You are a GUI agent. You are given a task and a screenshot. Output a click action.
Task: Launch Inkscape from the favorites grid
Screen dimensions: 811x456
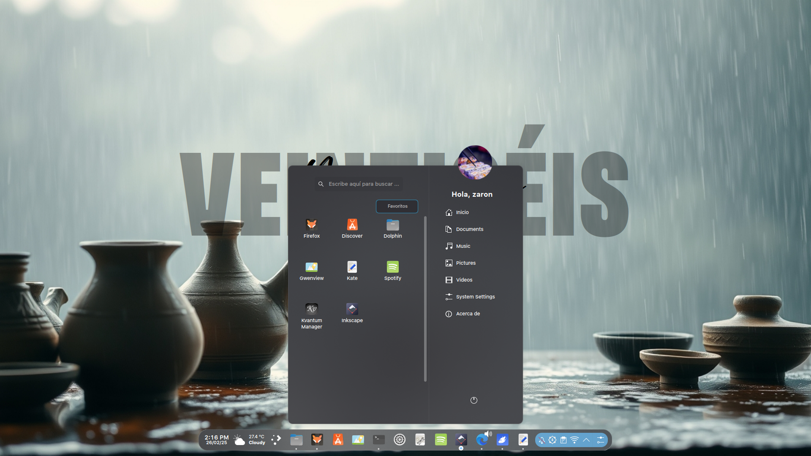(352, 313)
